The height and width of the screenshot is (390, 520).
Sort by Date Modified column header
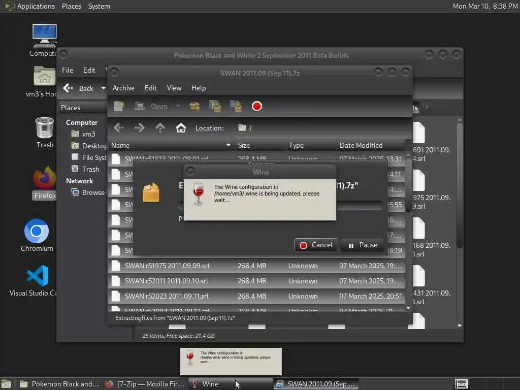(371, 145)
